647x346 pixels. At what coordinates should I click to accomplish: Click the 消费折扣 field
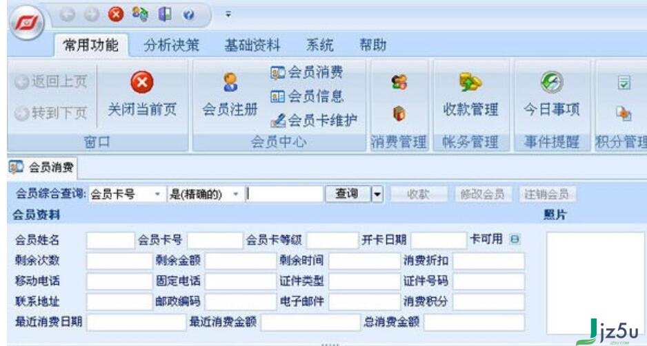pos(488,261)
